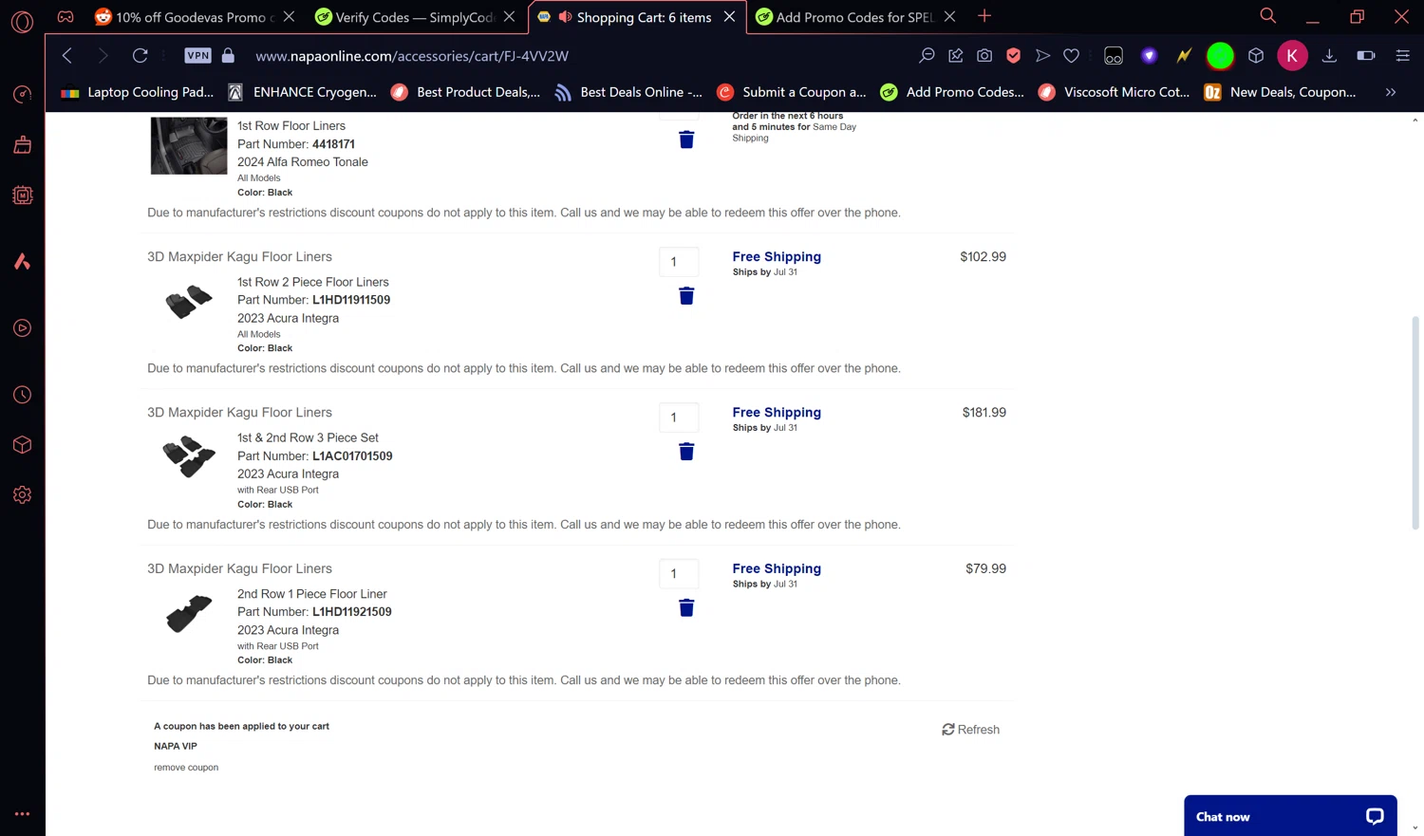The image size is (1424, 836).
Task: Open Best Deals Online bookmark
Action: (x=629, y=92)
